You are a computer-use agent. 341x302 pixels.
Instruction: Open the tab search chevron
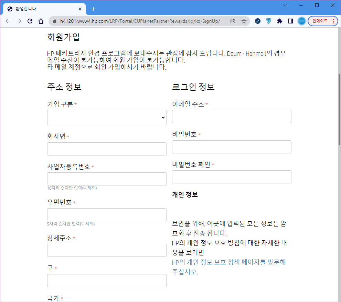tap(285, 5)
